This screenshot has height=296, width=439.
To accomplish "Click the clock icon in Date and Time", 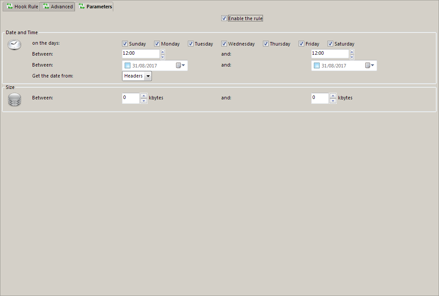I will [x=14, y=45].
